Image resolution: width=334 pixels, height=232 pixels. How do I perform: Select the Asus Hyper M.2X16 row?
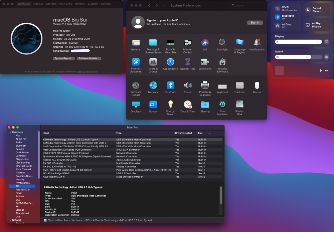pyautogui.click(x=132, y=177)
